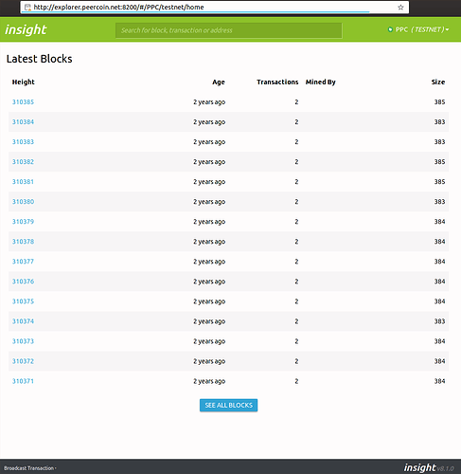Click the Size column header
The height and width of the screenshot is (474, 461).
click(438, 82)
